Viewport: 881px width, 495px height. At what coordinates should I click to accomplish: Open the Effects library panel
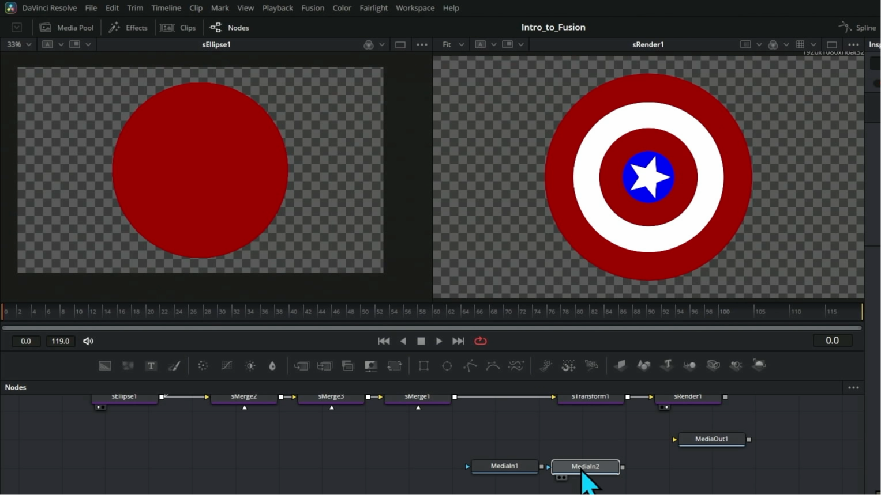click(129, 28)
